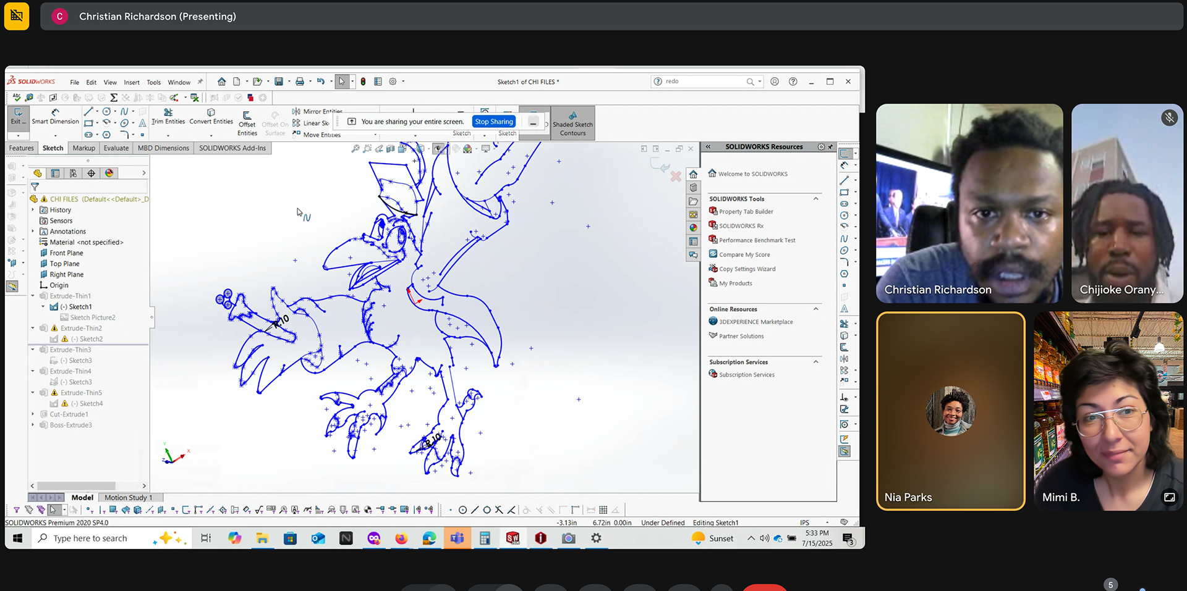Click the Zoom to Fit magnifier icon

coord(355,149)
